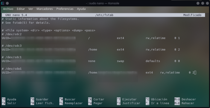210x108 pixels.
Task: Click the nano title bar showing /etc/fstab
Action: pyautogui.click(x=103, y=15)
